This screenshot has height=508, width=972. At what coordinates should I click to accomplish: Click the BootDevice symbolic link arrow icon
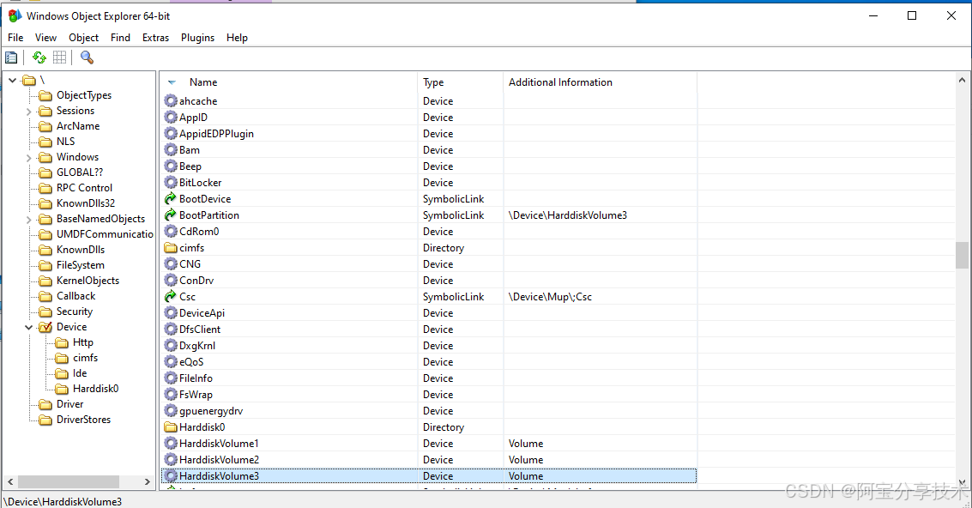(171, 198)
